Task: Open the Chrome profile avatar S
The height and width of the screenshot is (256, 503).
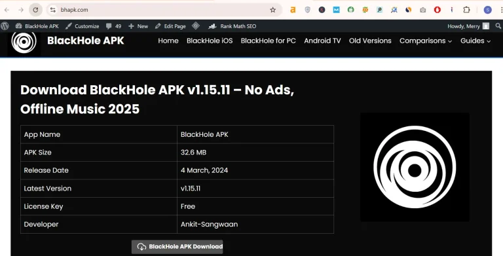Action: coord(487,10)
